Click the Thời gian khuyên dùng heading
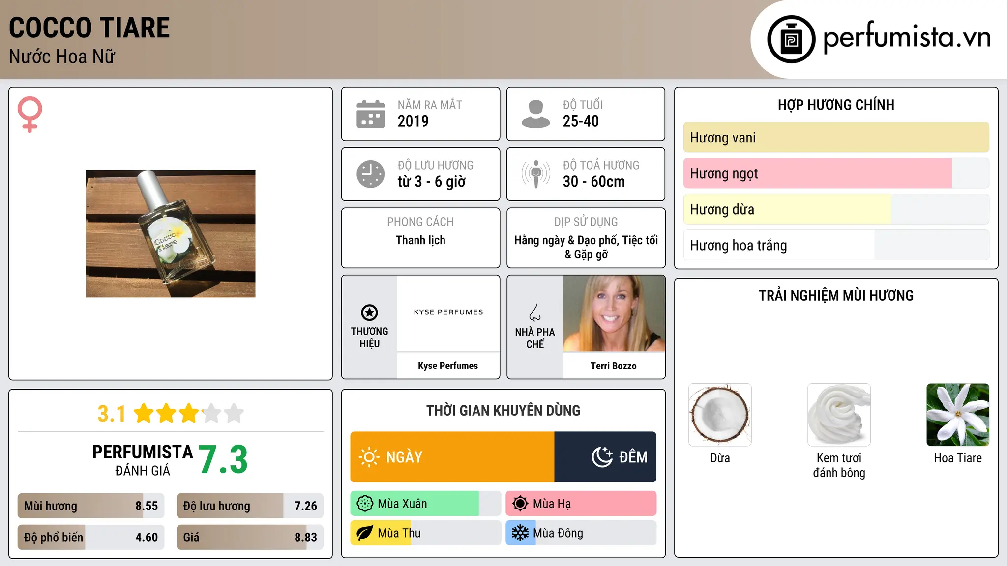 503,410
